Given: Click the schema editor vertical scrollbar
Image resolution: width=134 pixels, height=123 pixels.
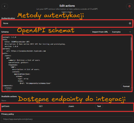Looking at the screenshot, I should (131, 44).
